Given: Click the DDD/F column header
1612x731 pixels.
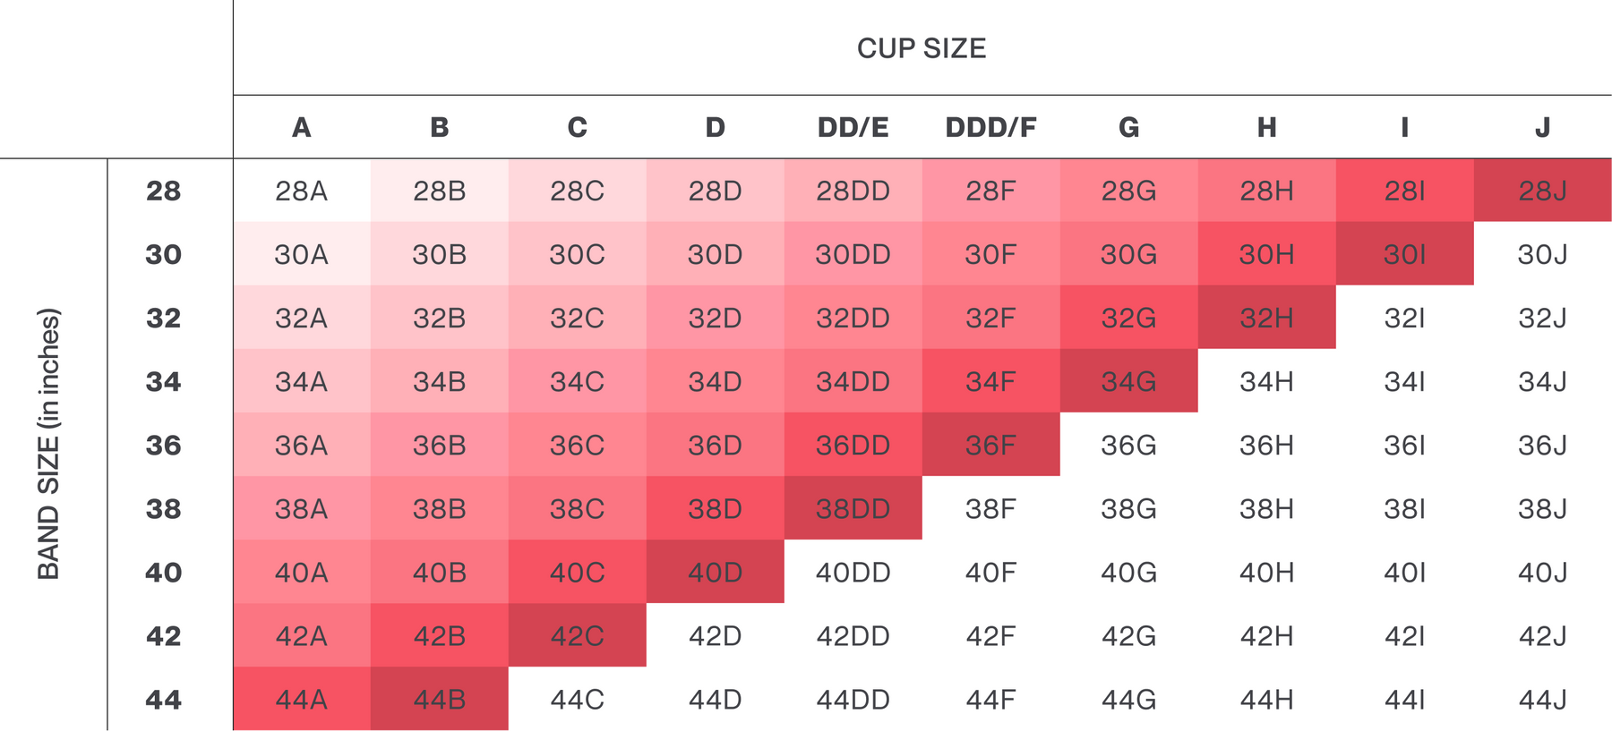Looking at the screenshot, I should pyautogui.click(x=990, y=128).
